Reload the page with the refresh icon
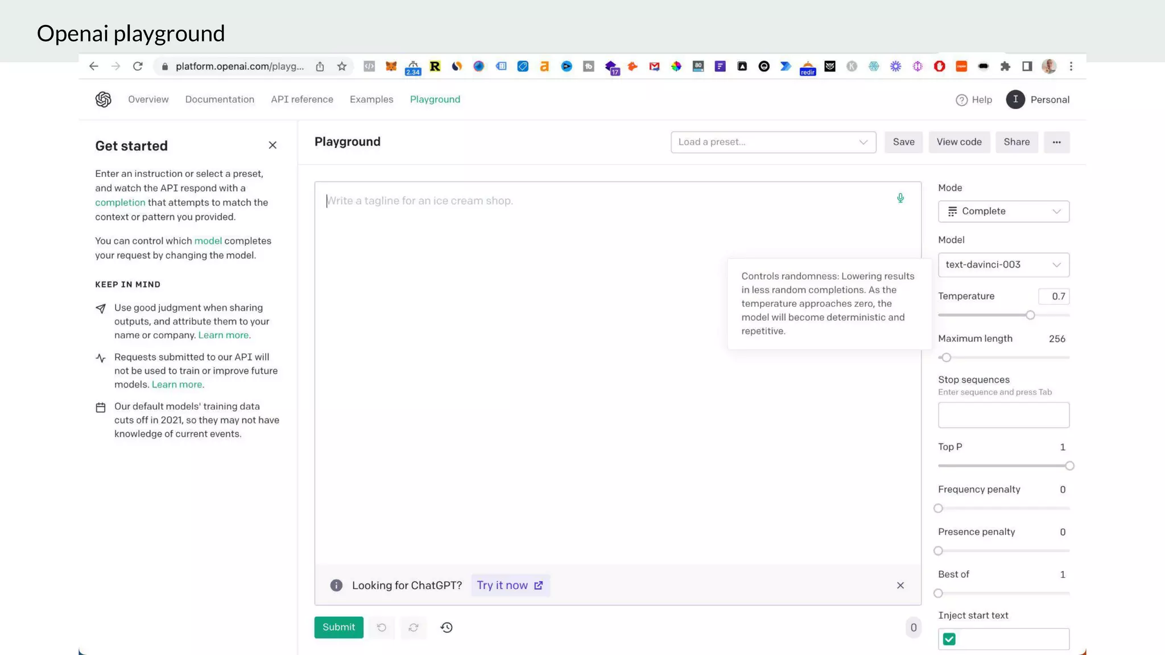 point(138,67)
